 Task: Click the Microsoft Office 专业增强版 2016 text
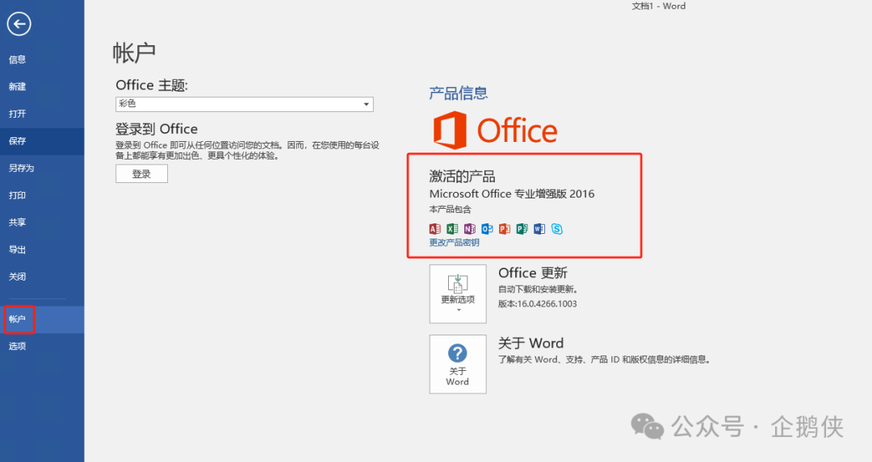(512, 194)
